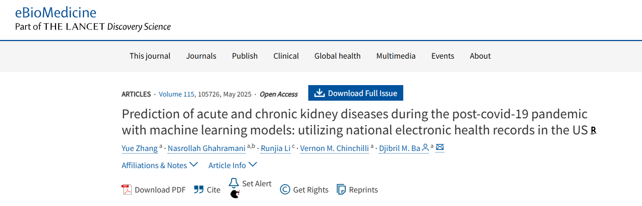Click the Download PDF icon
This screenshot has width=642, height=206.
coord(127,189)
